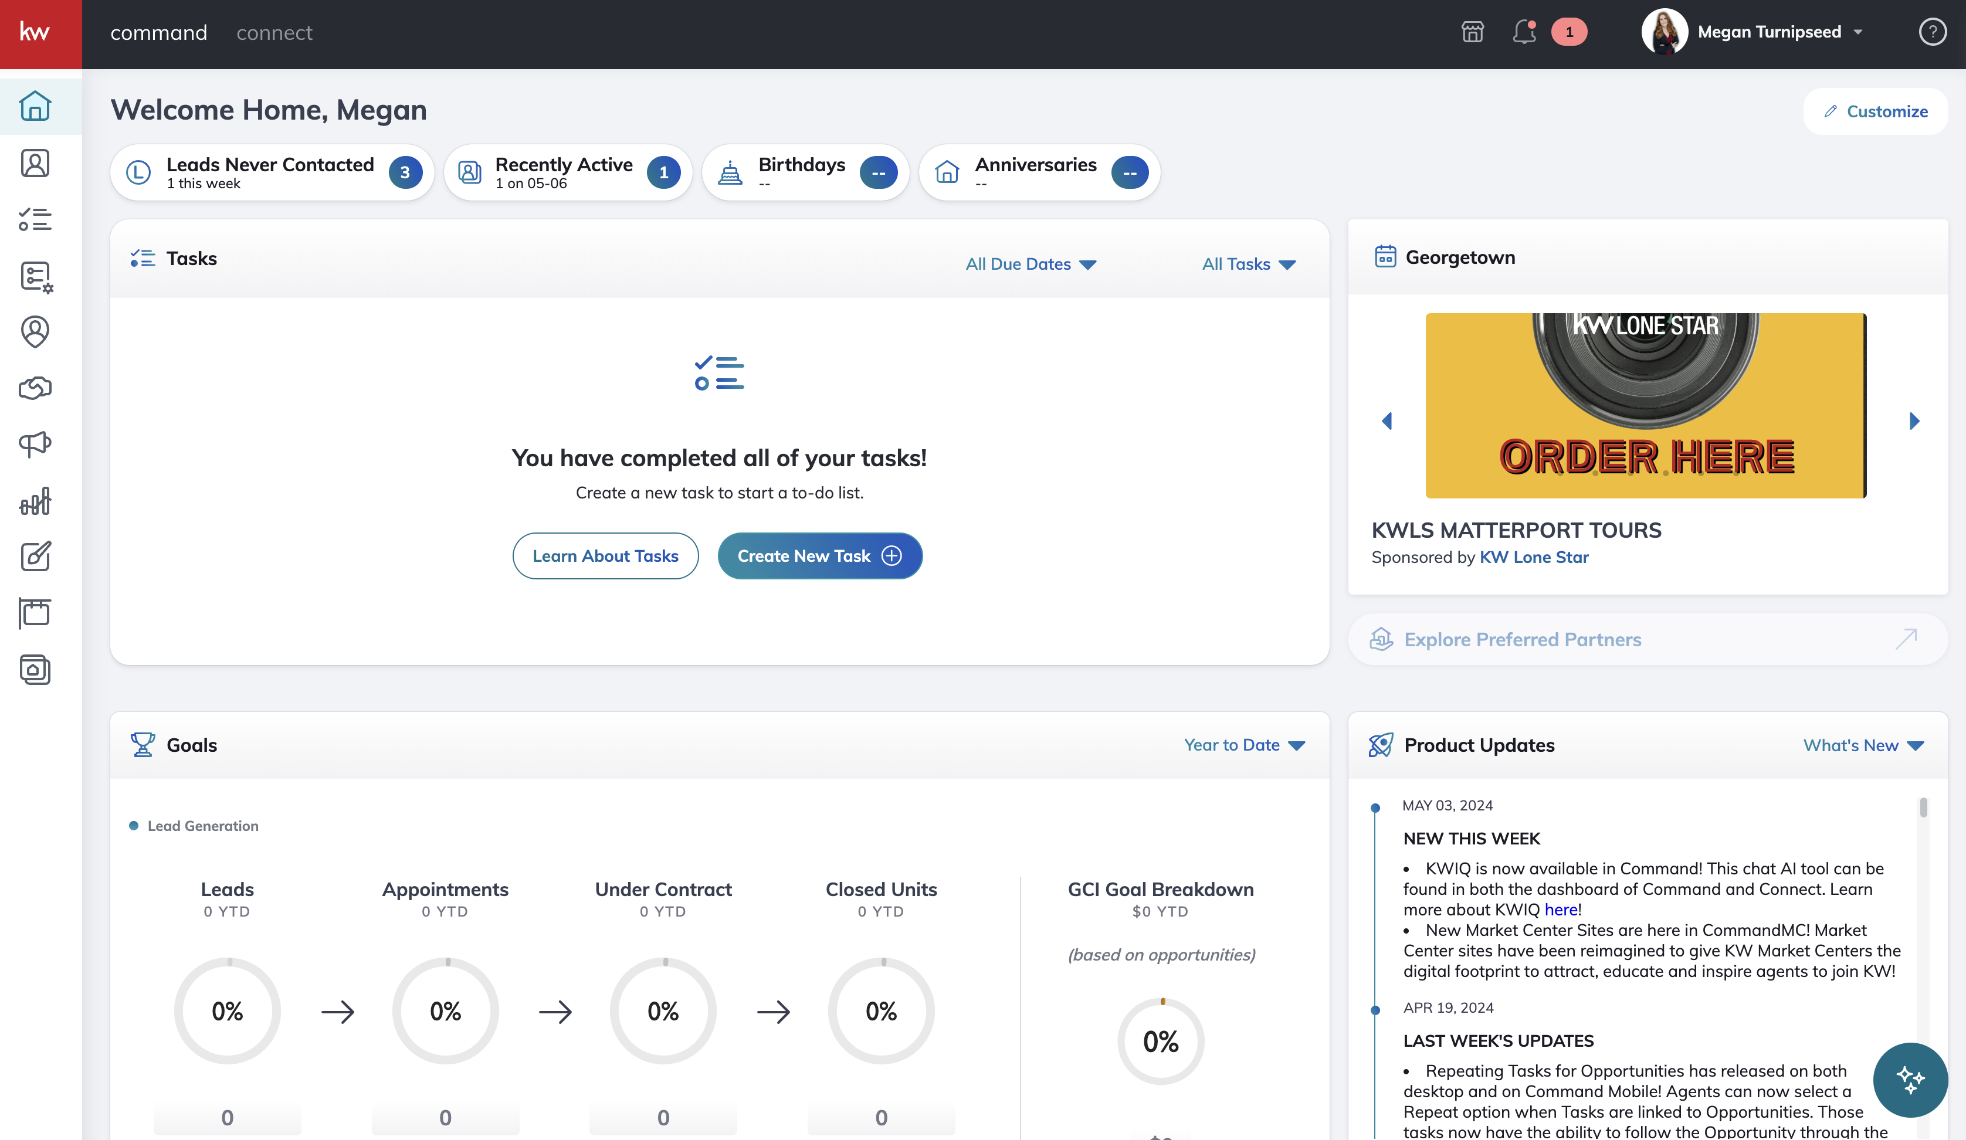
Task: Show the next Georgetown carousel slide
Action: click(1914, 422)
